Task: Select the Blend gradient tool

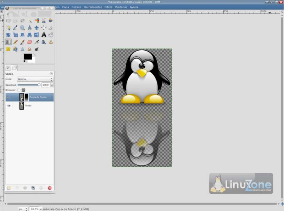Action: point(8,42)
